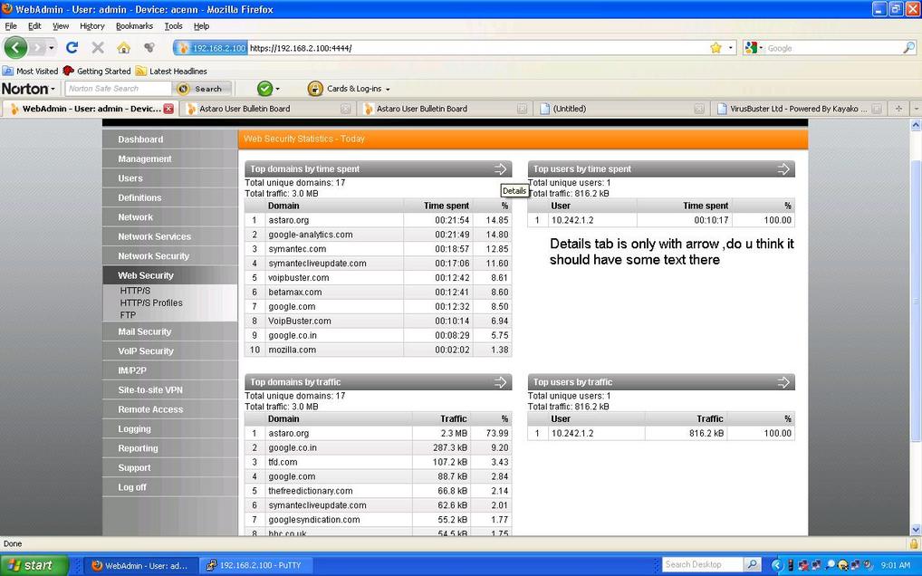
Task: Click the bookmark star in address bar
Action: point(716,48)
